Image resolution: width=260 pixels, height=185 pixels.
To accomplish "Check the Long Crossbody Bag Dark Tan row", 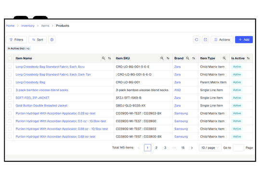I will pos(10,75).
